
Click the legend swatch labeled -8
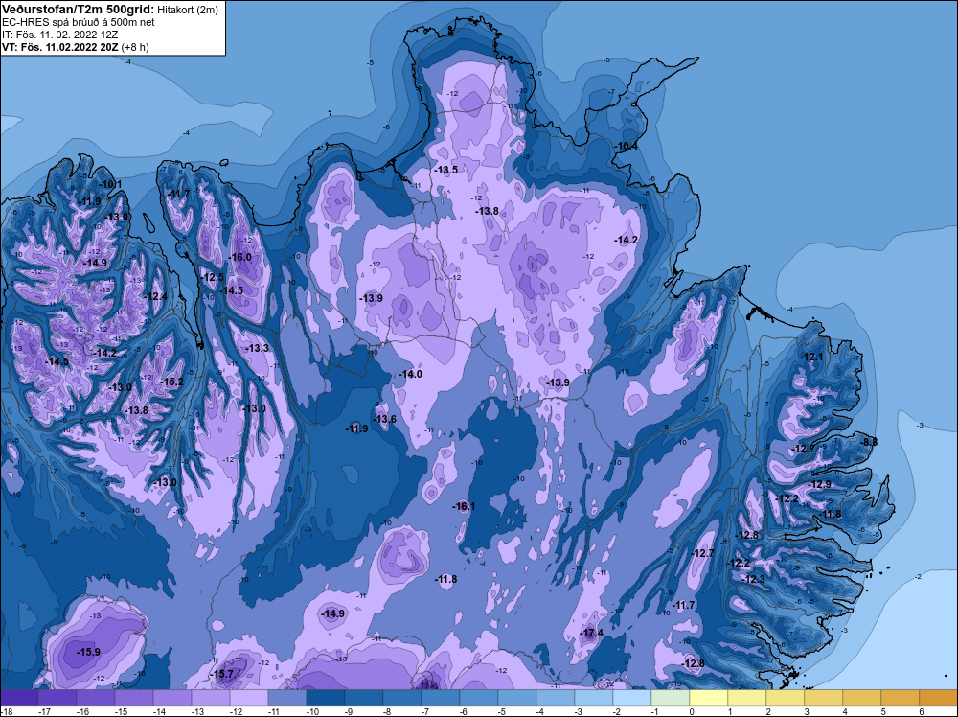tap(402, 698)
